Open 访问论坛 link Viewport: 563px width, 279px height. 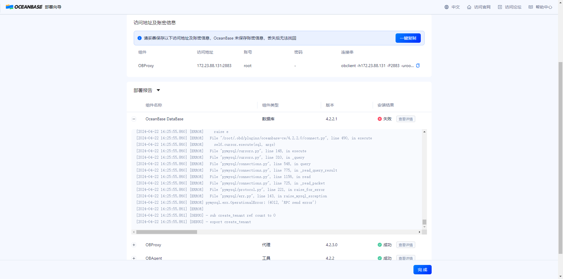(x=513, y=7)
